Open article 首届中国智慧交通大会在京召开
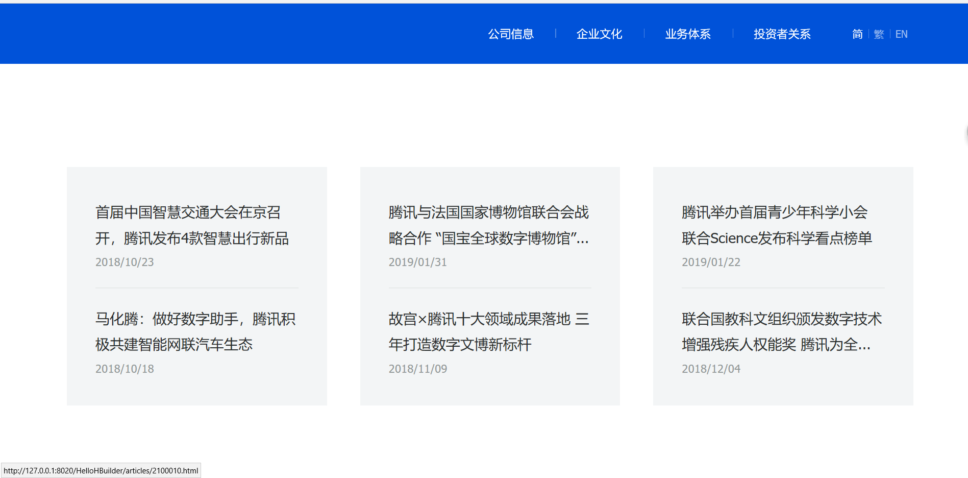 coord(192,225)
